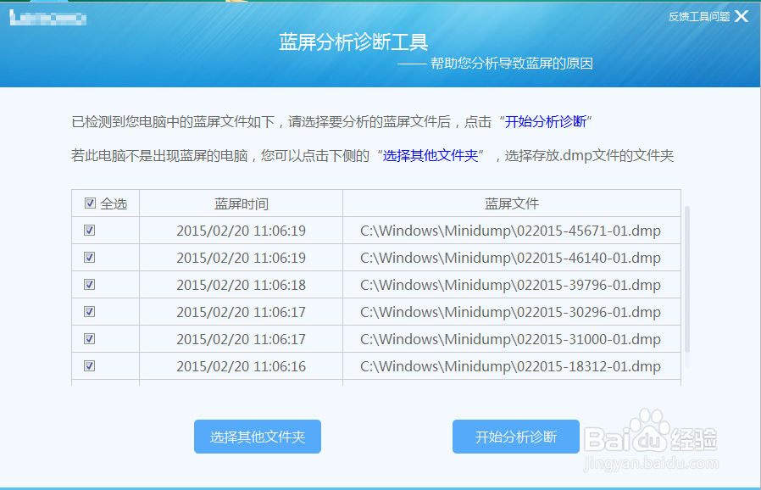The width and height of the screenshot is (761, 490).
Task: Click the 选择其他文件夹 button
Action: coord(257,436)
